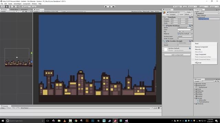Open Task View on the taskbar
This screenshot has height=123, width=220.
(x=48, y=121)
